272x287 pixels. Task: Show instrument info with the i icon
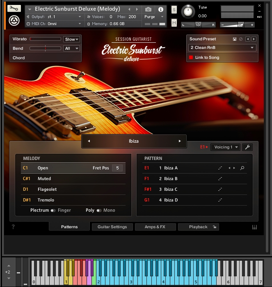161,9
